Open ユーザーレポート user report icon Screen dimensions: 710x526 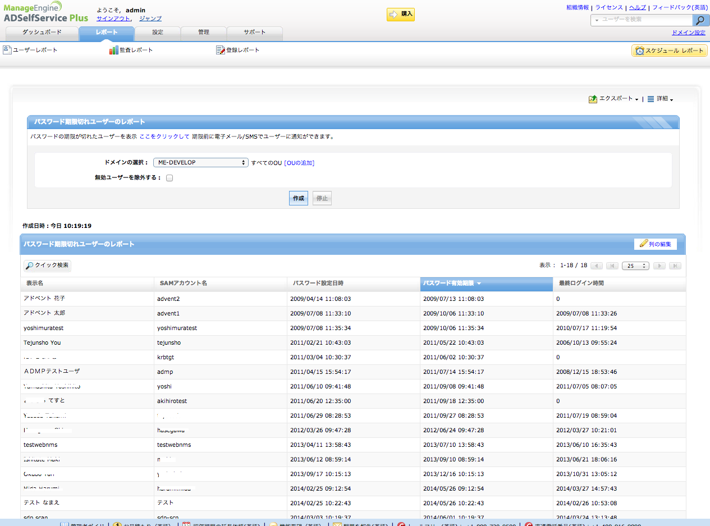click(7, 50)
